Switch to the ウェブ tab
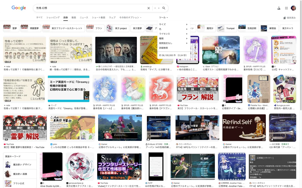The image size is (302, 188). (112, 18)
